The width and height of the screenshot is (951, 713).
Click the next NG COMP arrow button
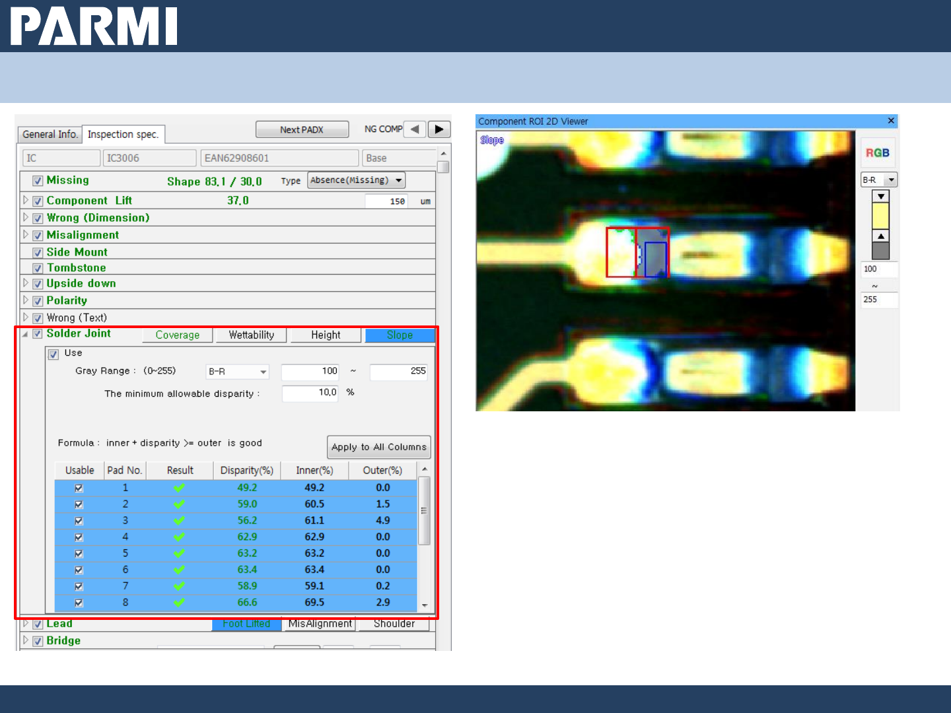pos(439,129)
